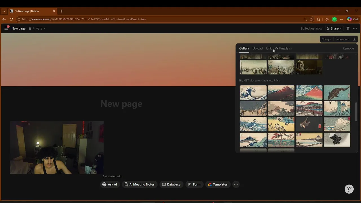The width and height of the screenshot is (361, 203).
Task: Open a new browser tab
Action: (x=61, y=11)
